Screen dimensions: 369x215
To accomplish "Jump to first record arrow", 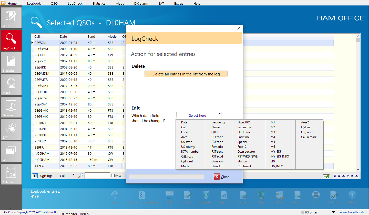I will [335, 176].
